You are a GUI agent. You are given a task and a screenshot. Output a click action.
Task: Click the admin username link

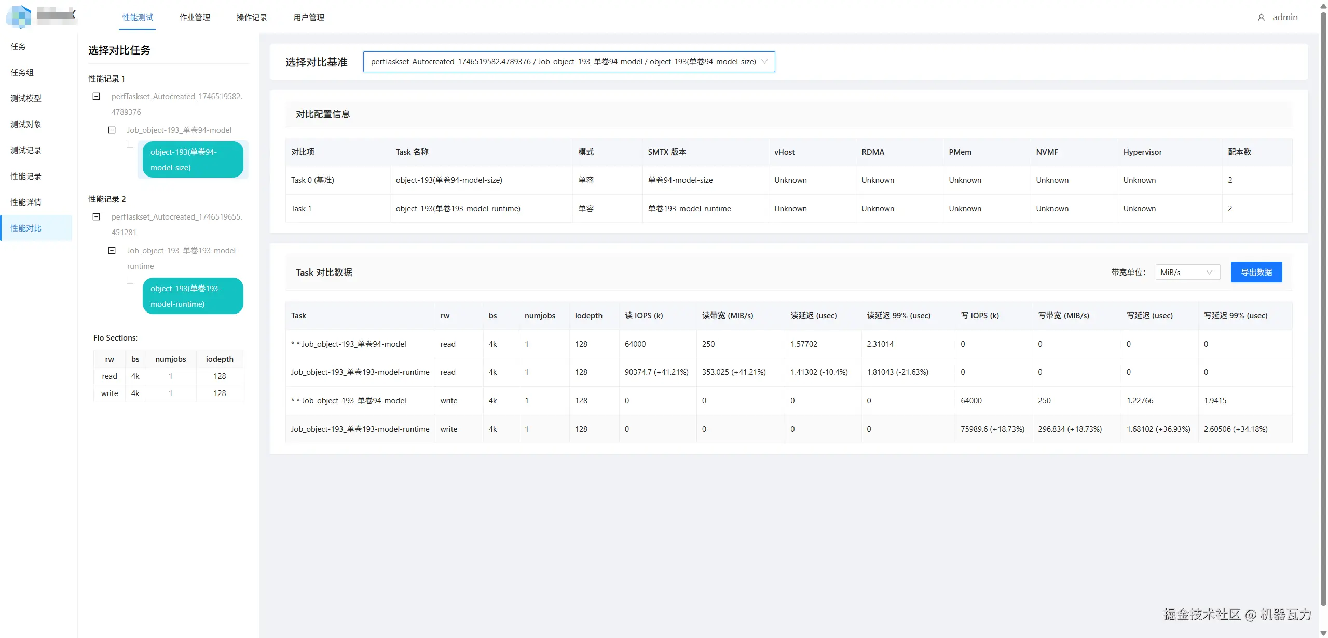pyautogui.click(x=1285, y=17)
